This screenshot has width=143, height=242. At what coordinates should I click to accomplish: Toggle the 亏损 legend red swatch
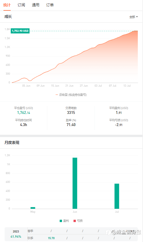(x=75, y=221)
